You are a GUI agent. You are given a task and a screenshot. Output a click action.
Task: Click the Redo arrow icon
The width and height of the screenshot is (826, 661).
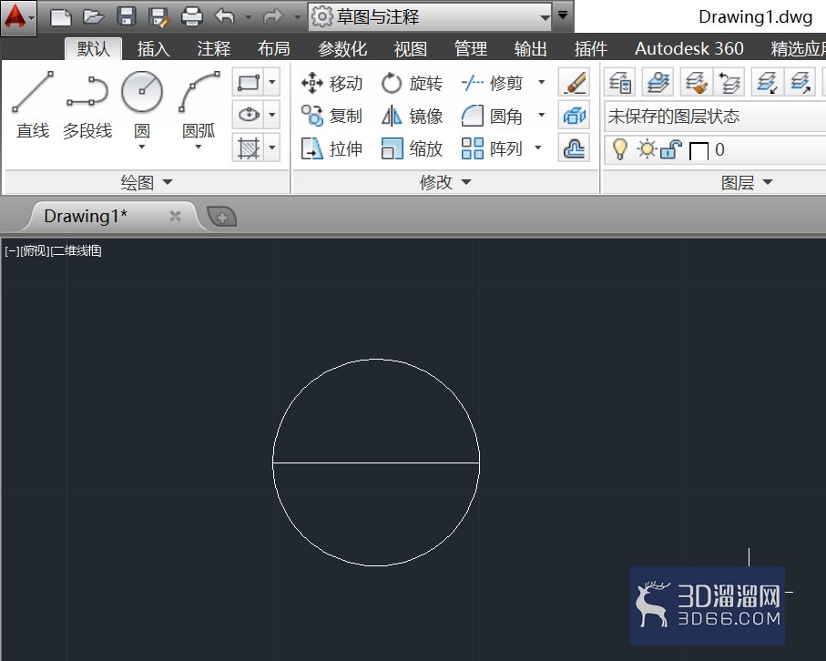click(273, 17)
